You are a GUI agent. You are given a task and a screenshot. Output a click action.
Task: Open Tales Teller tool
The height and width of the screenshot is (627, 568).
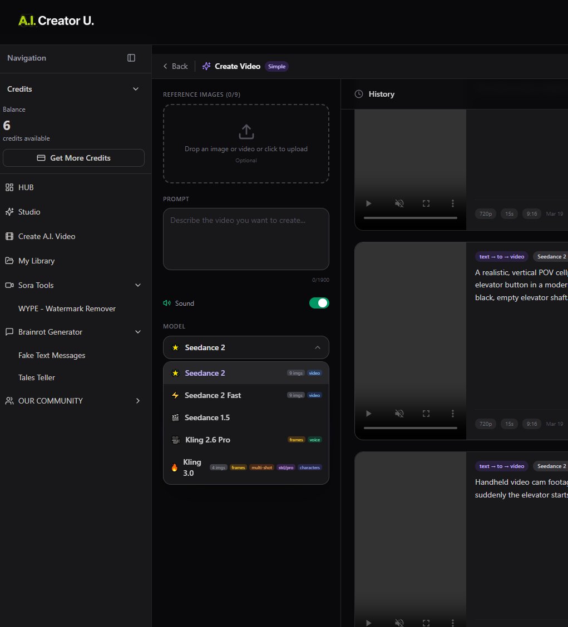36,377
